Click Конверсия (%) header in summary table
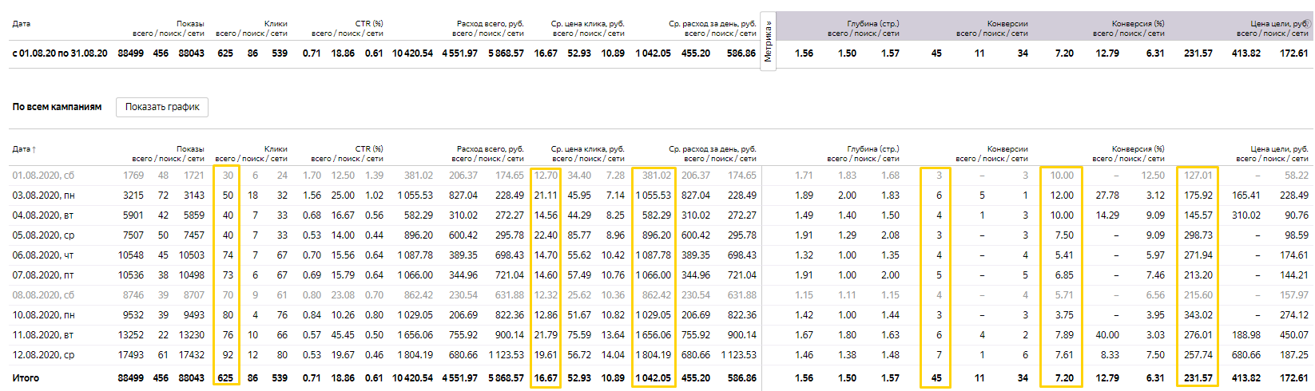 1138,24
